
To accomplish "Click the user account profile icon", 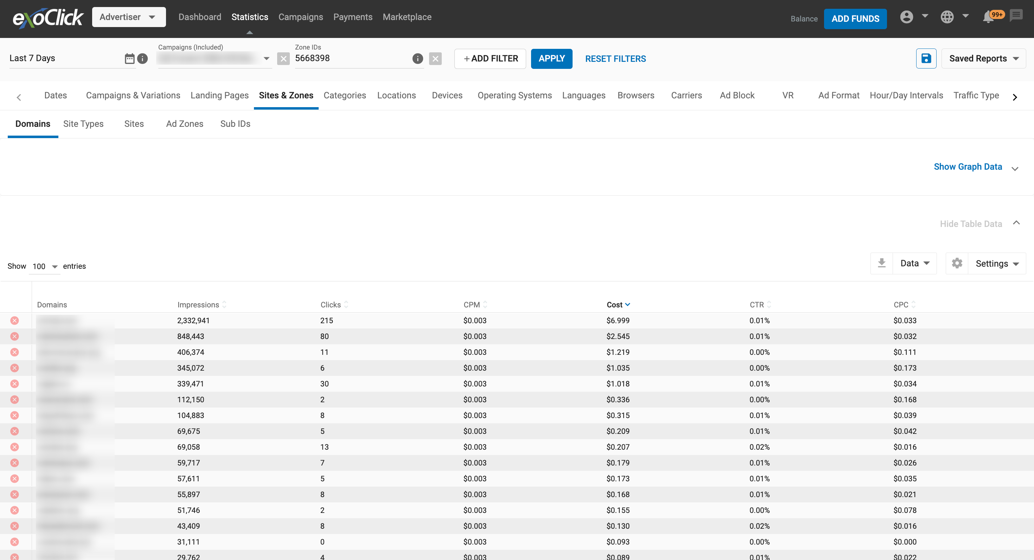I will pos(906,17).
